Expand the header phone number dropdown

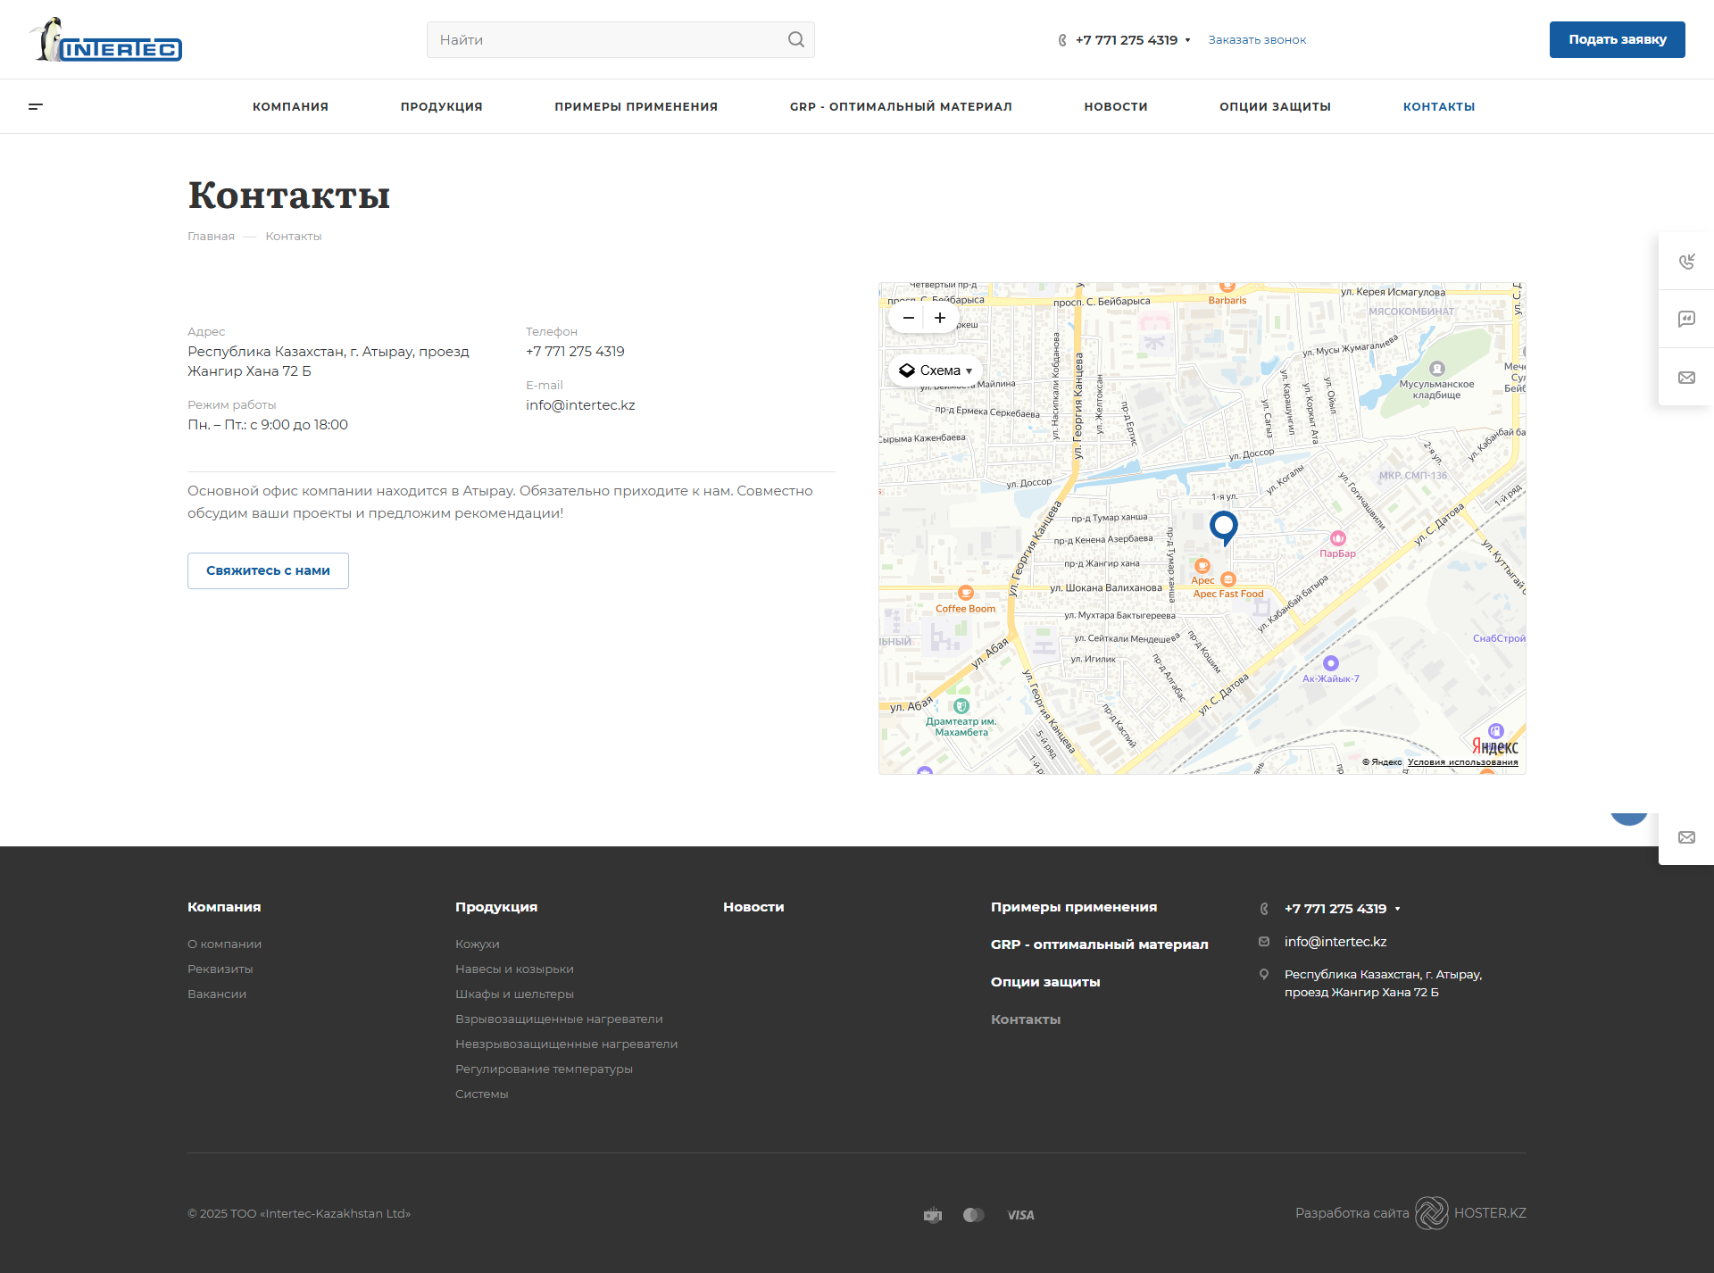pos(1187,40)
